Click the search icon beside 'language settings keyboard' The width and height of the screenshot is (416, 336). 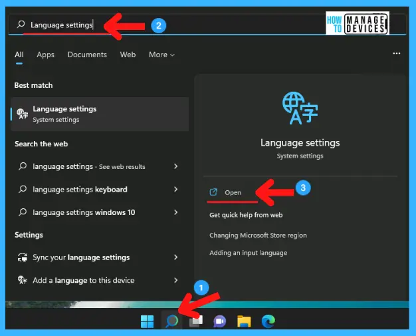click(x=23, y=189)
